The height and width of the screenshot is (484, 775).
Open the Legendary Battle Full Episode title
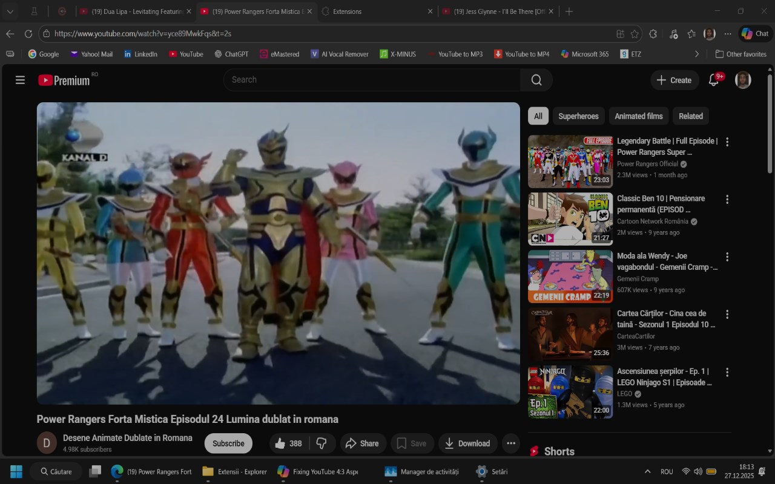pos(667,146)
